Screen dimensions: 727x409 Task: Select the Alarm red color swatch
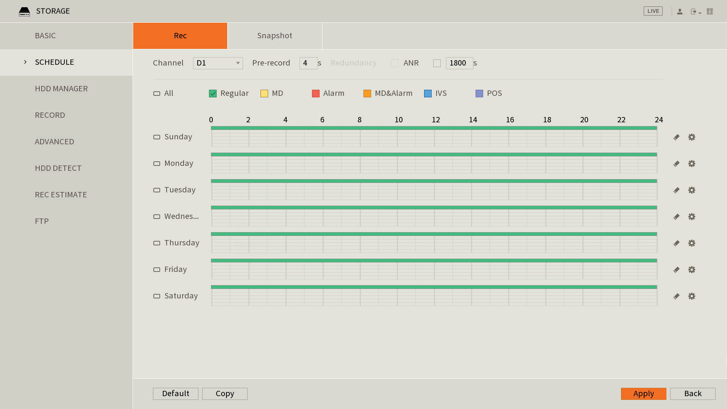[316, 94]
